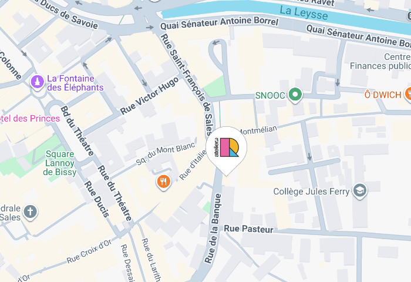Open the Ô DWICH restaurant pin
411x282 pixels.
coord(408,95)
